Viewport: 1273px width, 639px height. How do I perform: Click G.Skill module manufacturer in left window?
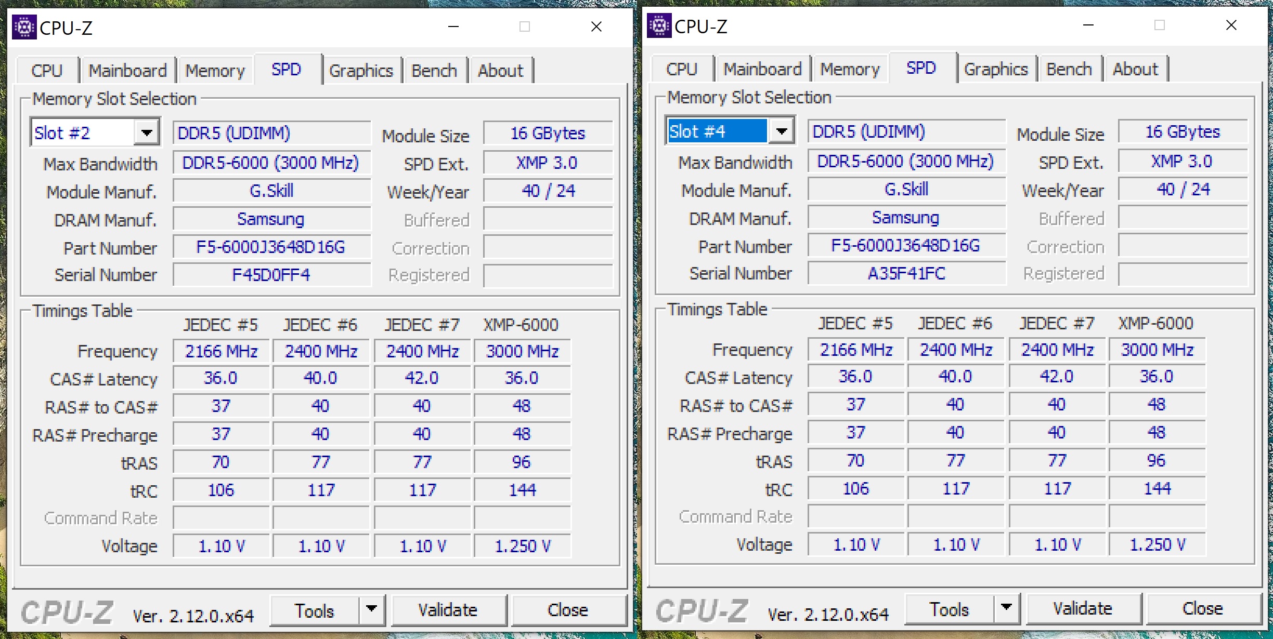tap(272, 191)
